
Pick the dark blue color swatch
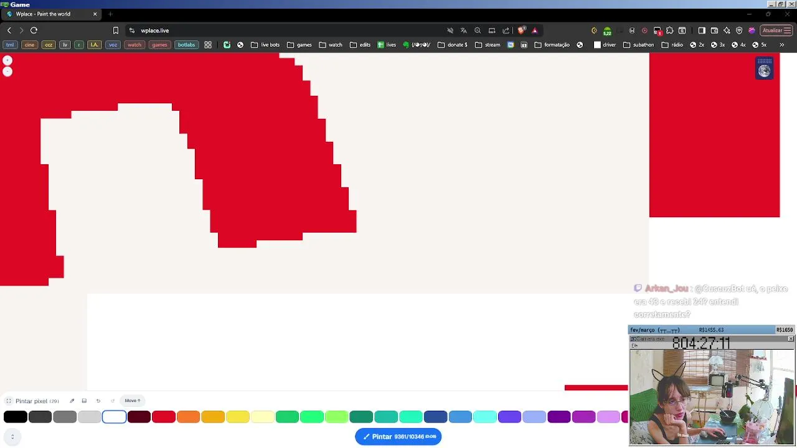[435, 417]
